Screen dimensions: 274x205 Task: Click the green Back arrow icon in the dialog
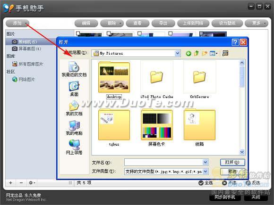[188, 53]
